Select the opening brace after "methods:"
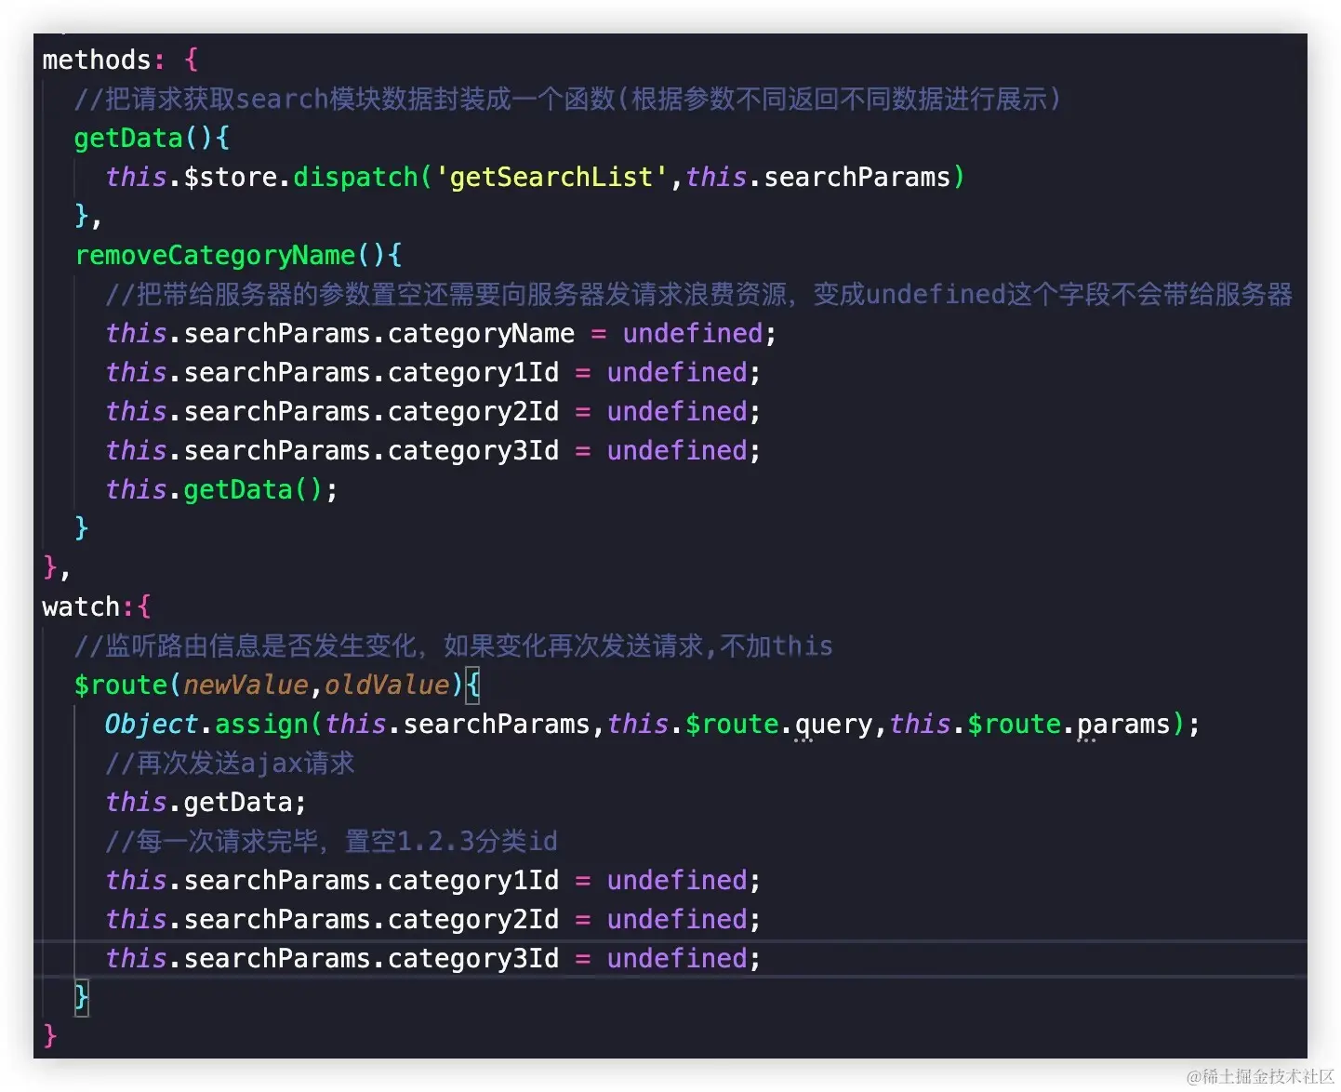 click(x=191, y=60)
